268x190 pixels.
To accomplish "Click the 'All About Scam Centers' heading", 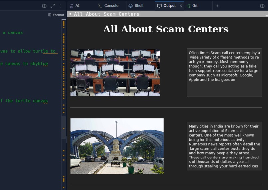I will [166, 29].
